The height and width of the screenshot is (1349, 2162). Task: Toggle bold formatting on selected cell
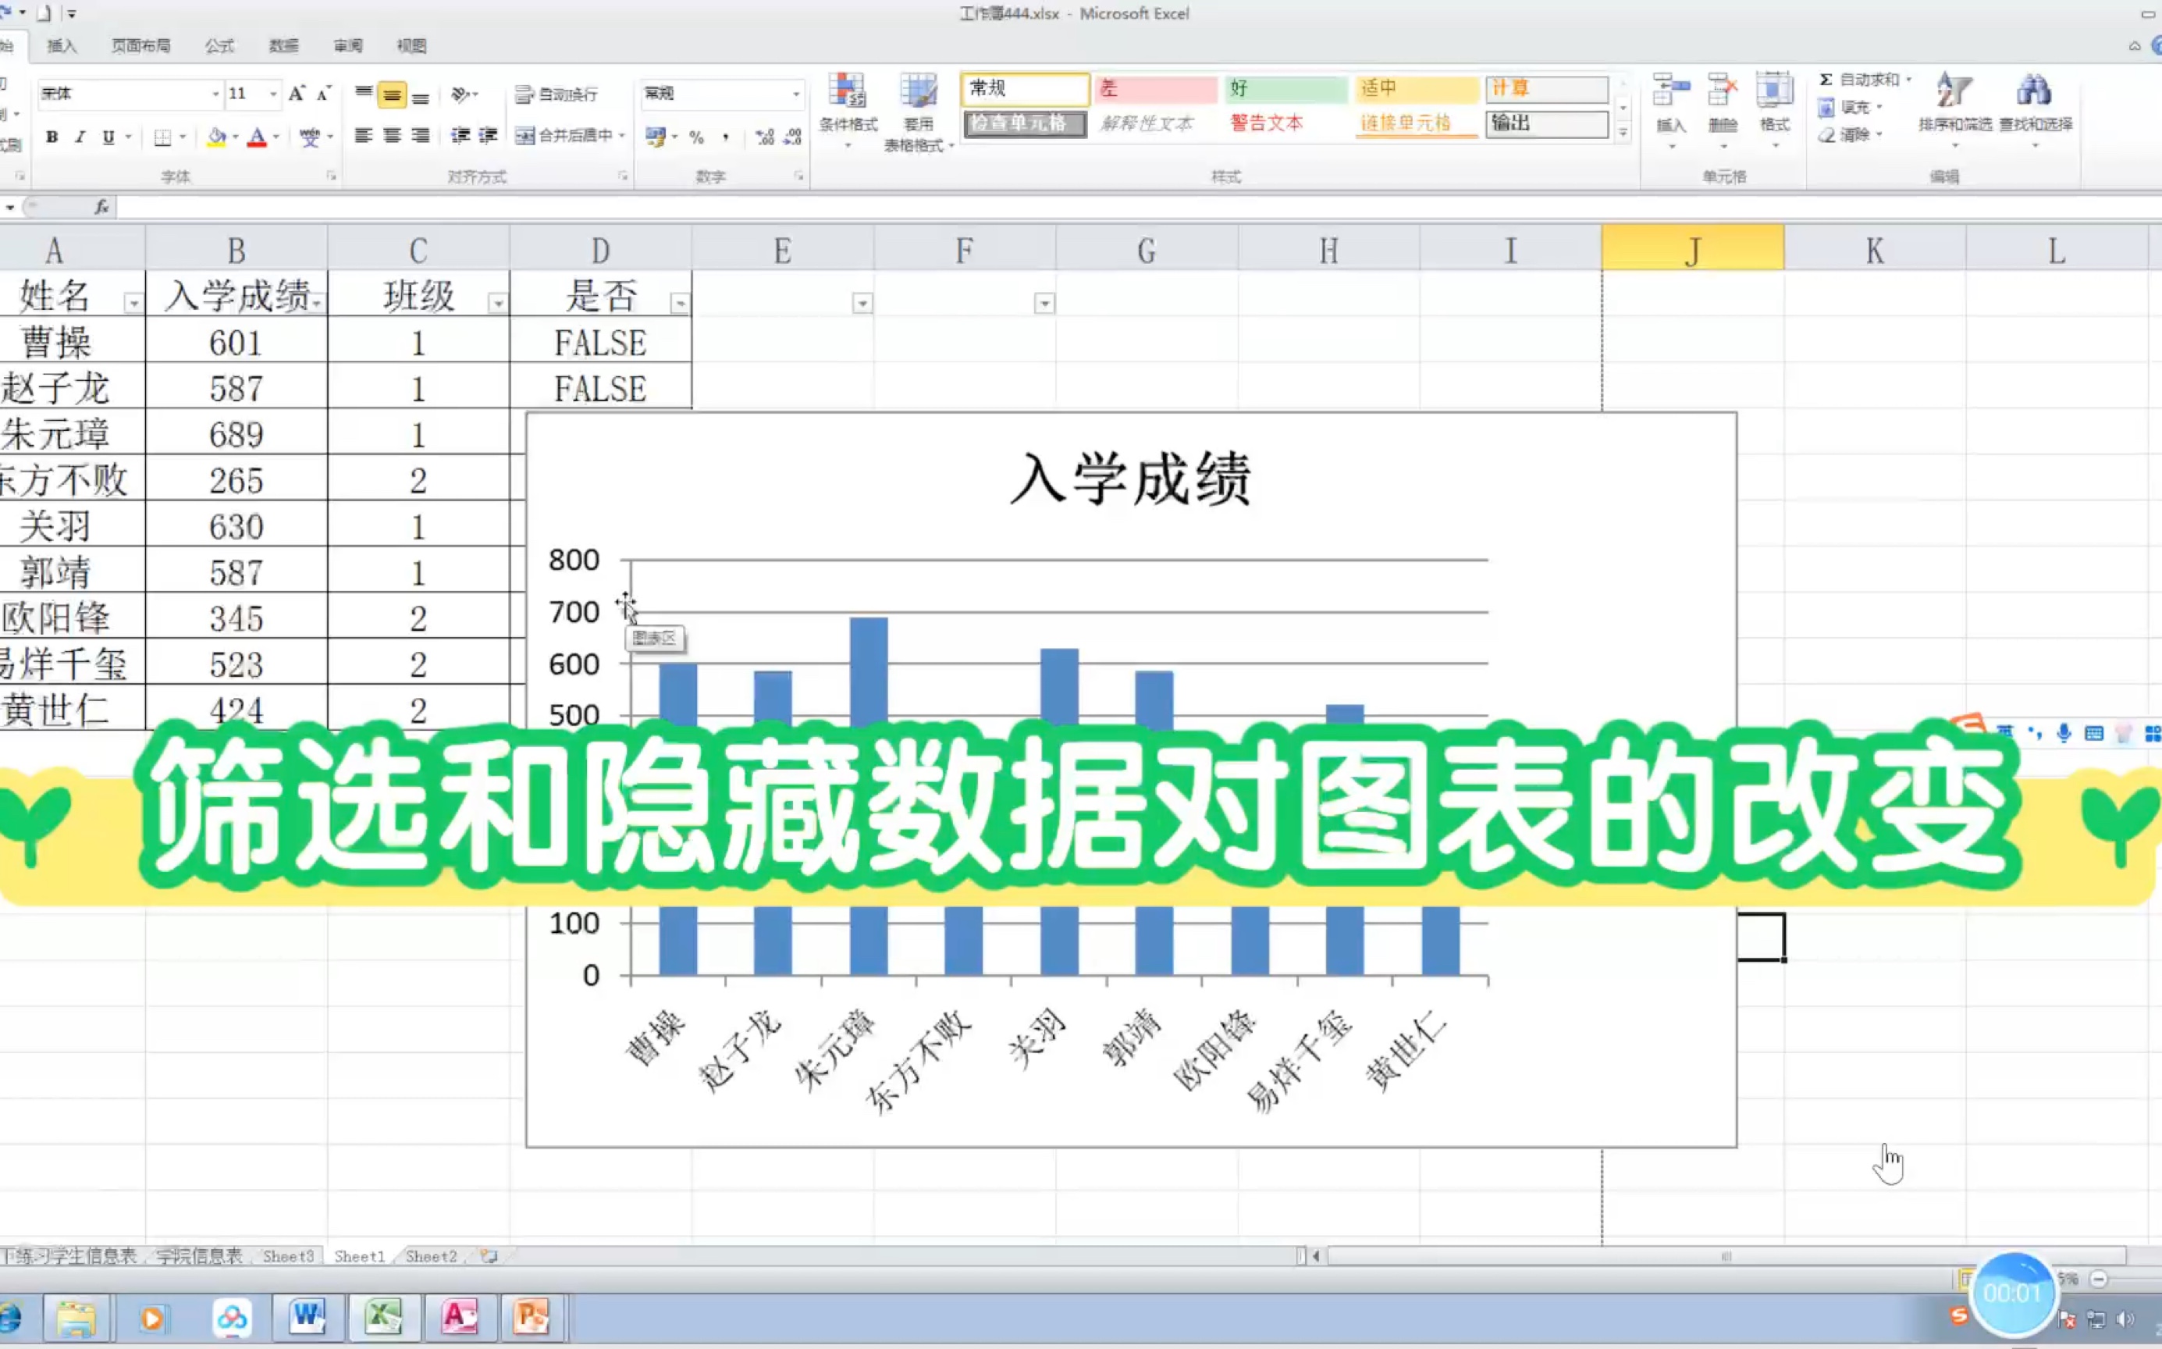[51, 137]
